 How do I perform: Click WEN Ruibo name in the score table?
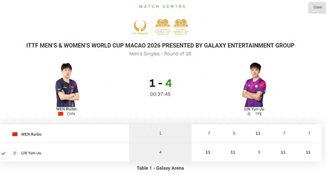click(x=31, y=134)
